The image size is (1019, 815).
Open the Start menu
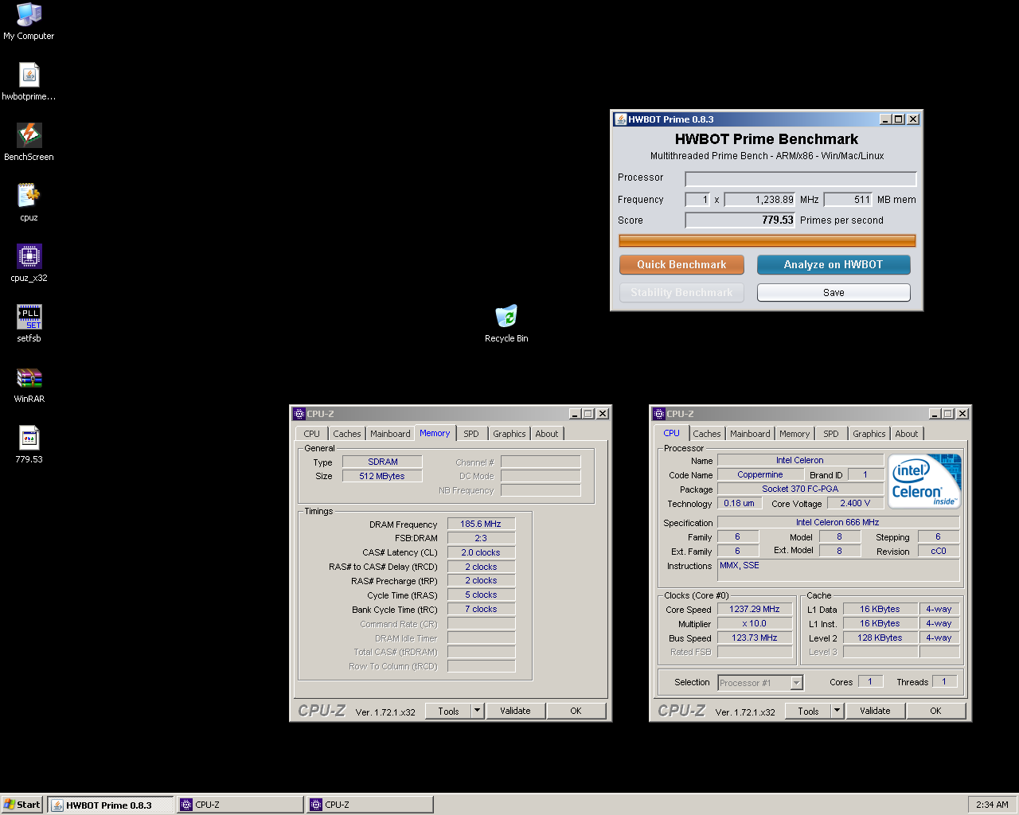click(21, 805)
